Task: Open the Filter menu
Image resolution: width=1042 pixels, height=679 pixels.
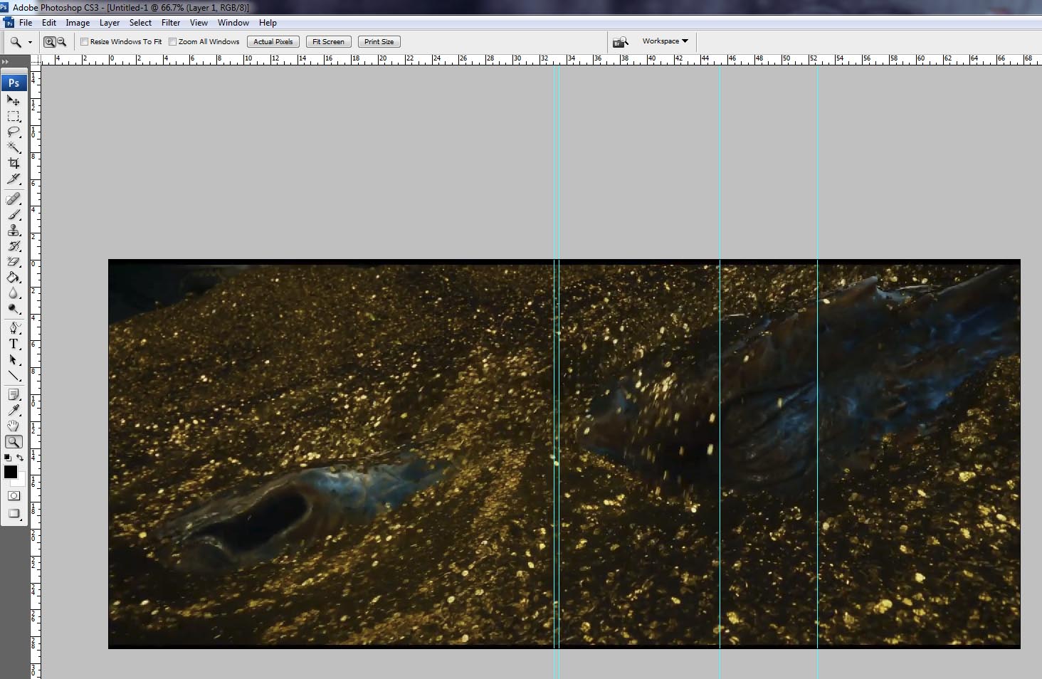Action: coord(171,23)
